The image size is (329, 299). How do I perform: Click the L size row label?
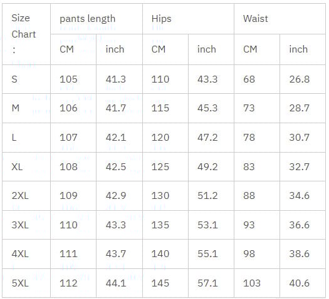coord(26,138)
